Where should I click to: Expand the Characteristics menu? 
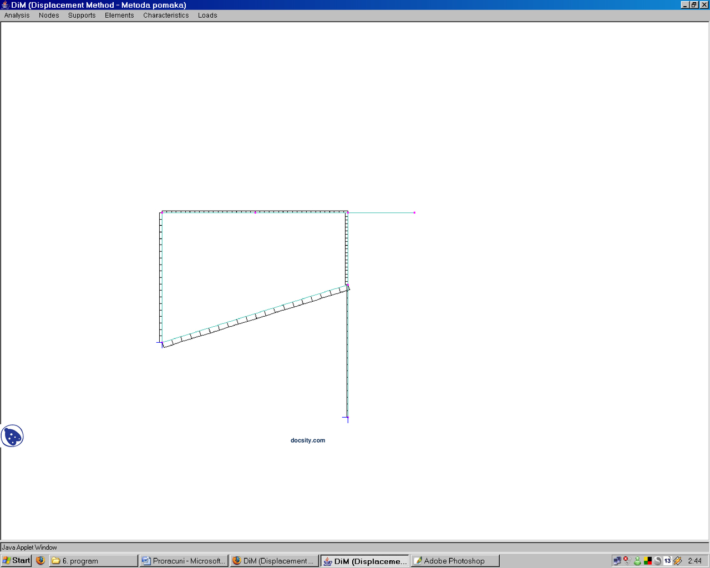pyautogui.click(x=166, y=16)
